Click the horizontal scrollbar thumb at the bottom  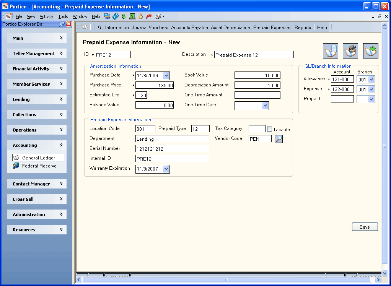(x=226, y=279)
